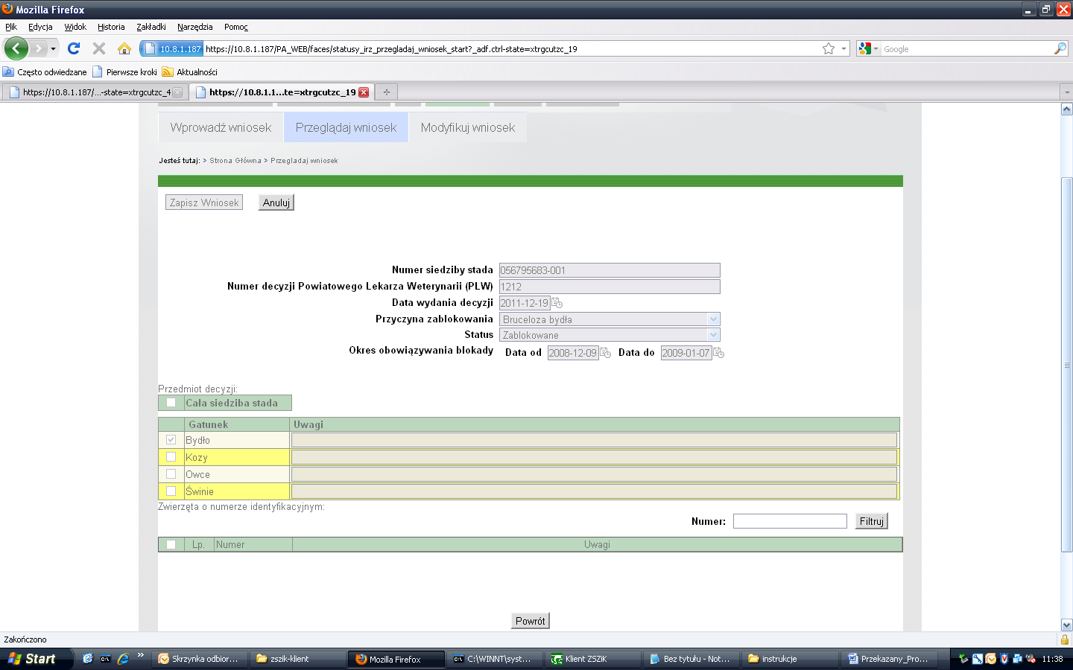The height and width of the screenshot is (670, 1073).
Task: Toggle select-all checkbox in Lp. table header
Action: click(x=171, y=544)
